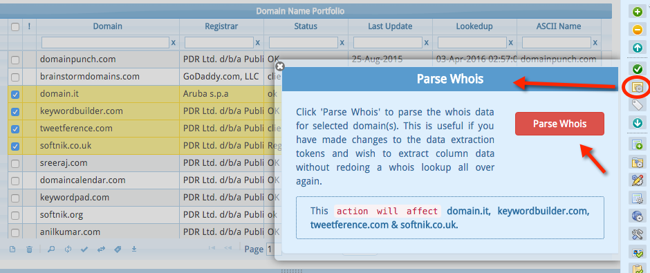Clear the ASCII Name filter with x

point(595,42)
